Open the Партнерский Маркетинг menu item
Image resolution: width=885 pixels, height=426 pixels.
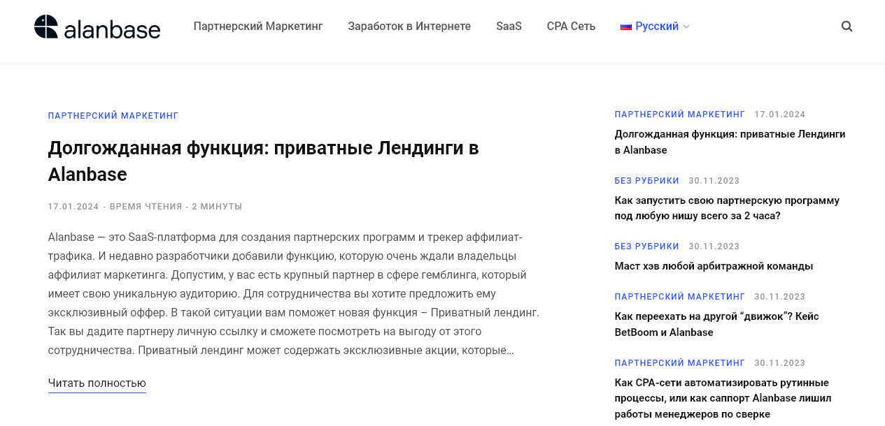[257, 27]
